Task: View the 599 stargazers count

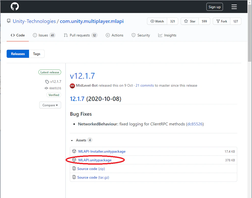Action: click(204, 21)
